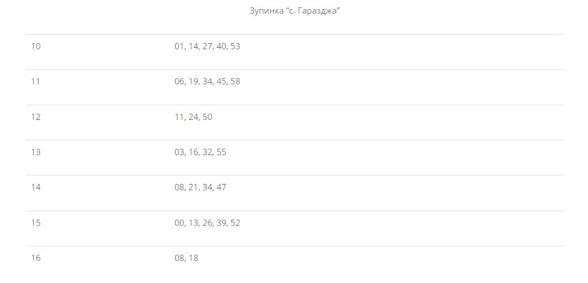The image size is (588, 283).
Task: Click the 58 minute value in hour 11 row
Action: [235, 82]
